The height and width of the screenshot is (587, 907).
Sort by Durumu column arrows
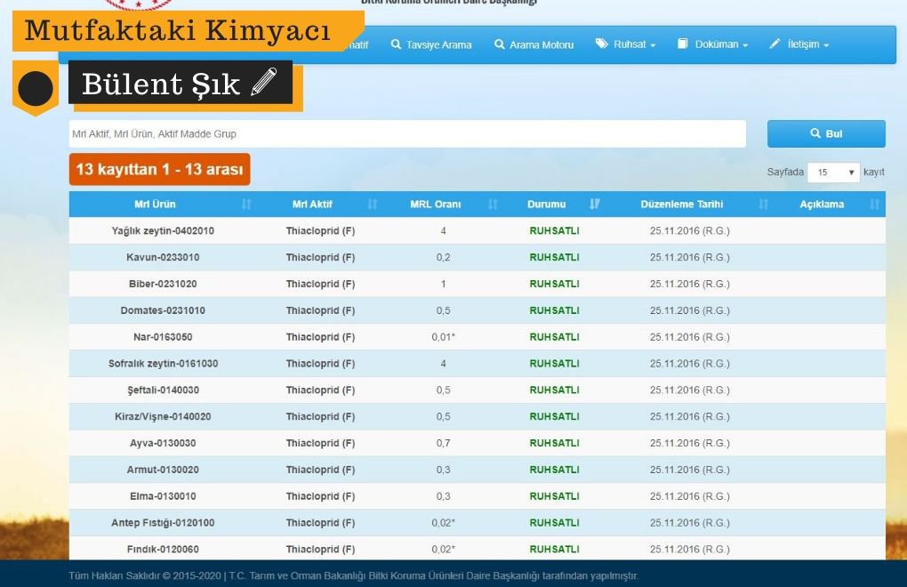(595, 205)
